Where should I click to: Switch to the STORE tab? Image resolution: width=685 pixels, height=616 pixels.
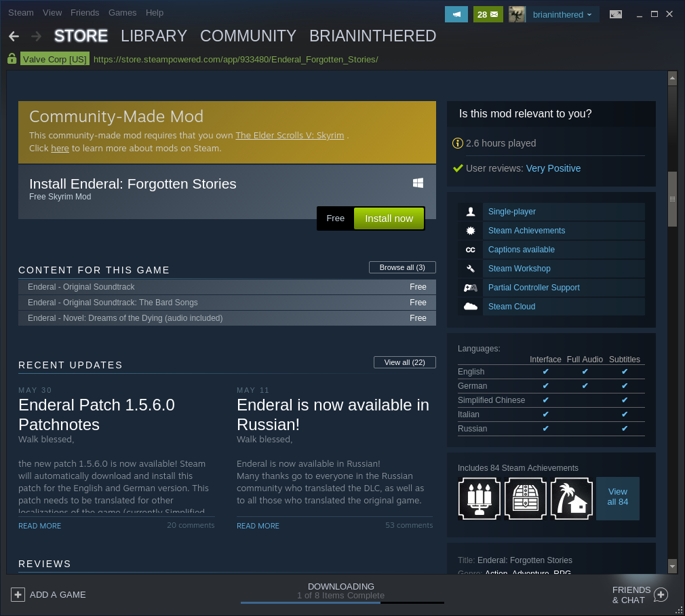tap(81, 36)
